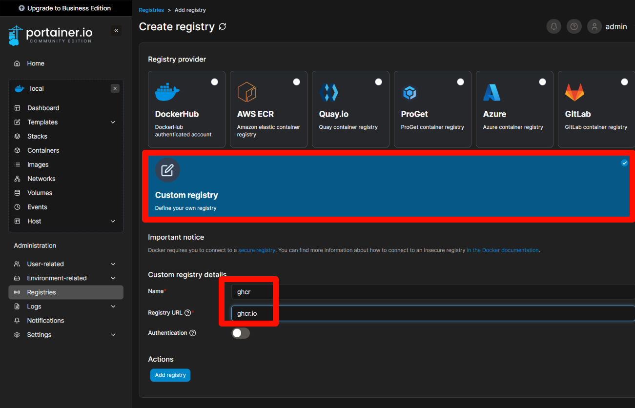This screenshot has height=408, width=635.
Task: Click the portainer.io logo
Action: point(50,35)
